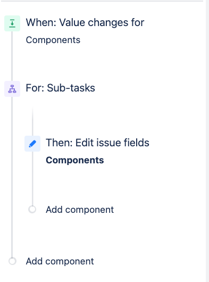Click the words 'Value changes for' in the trigger title
Image resolution: width=209 pixels, height=282 pixels.
(102, 23)
